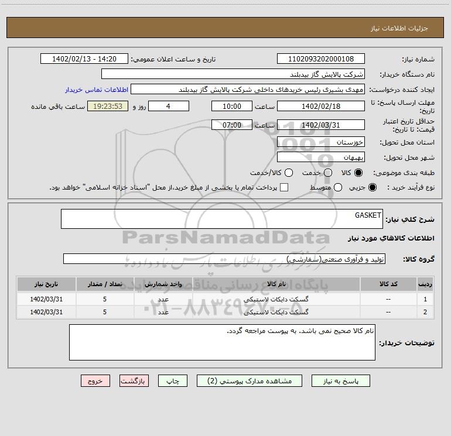Click row 1 item name گسکت دایکات لاستیکی

[276, 299]
